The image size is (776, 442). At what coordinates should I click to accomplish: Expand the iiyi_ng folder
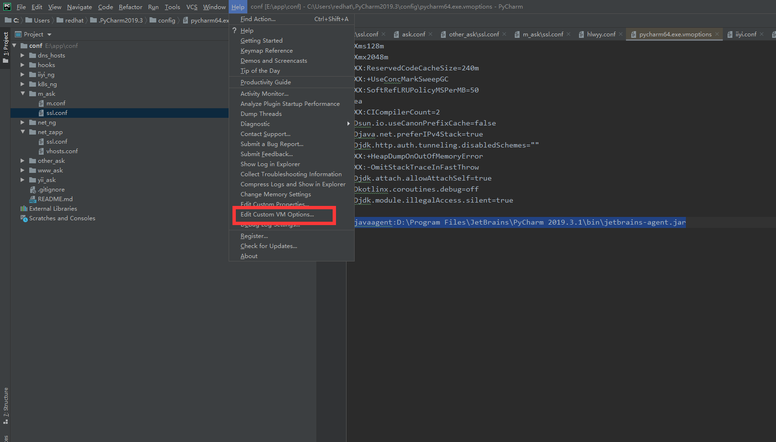tap(23, 75)
